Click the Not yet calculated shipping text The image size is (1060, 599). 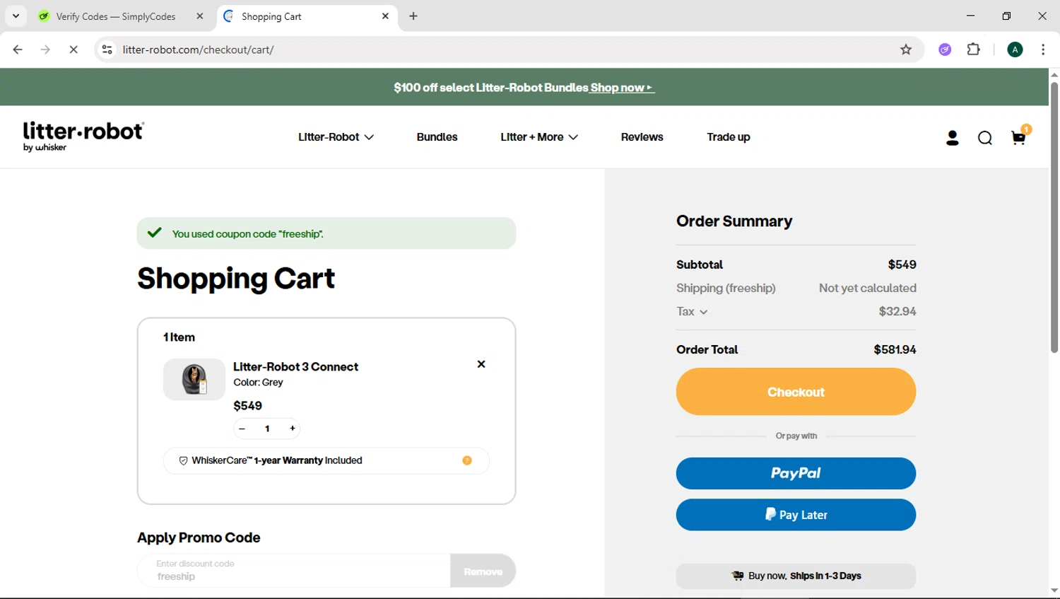pyautogui.click(x=867, y=288)
